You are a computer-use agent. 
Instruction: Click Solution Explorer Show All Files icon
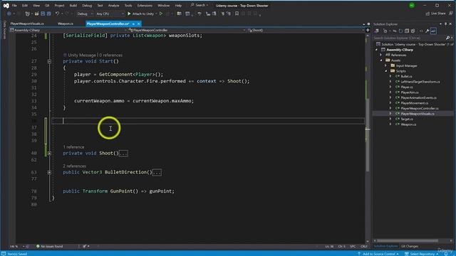413,31
